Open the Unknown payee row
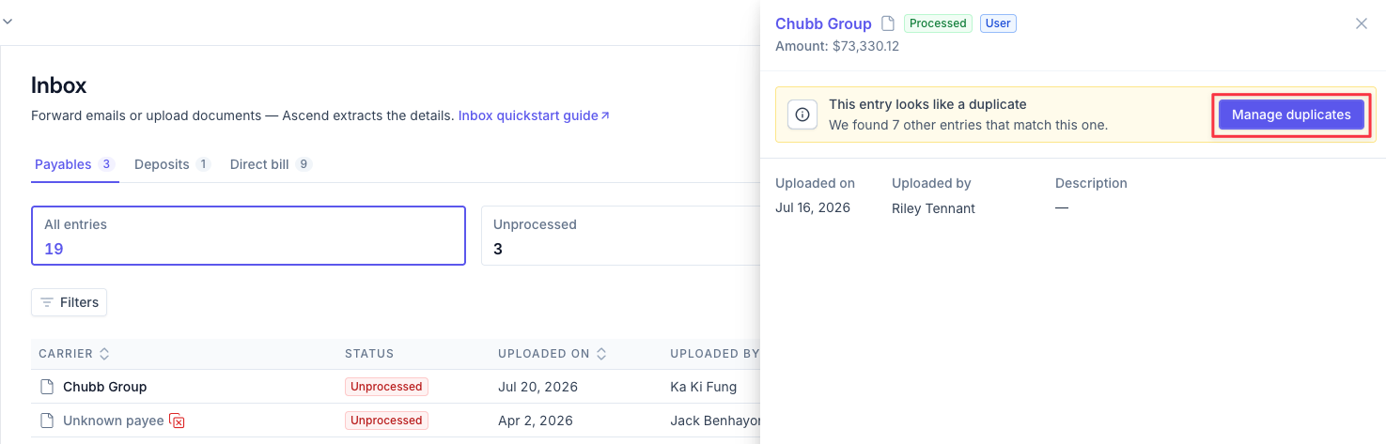 (395, 421)
